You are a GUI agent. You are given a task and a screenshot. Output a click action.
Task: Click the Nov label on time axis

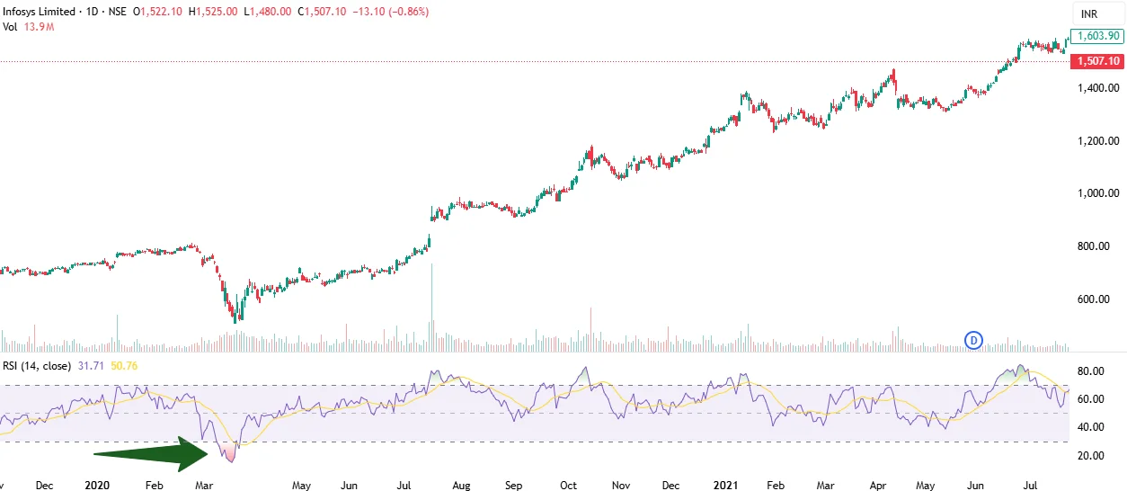621,485
